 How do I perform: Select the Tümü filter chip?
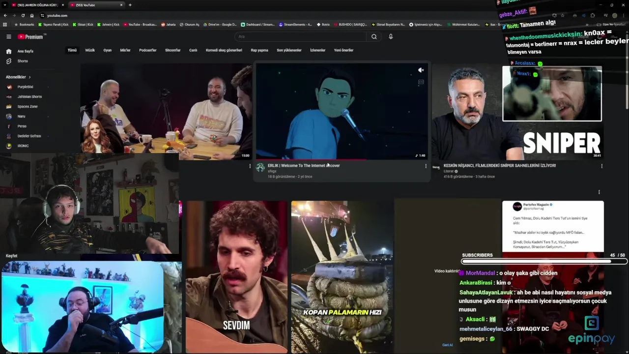click(x=72, y=50)
